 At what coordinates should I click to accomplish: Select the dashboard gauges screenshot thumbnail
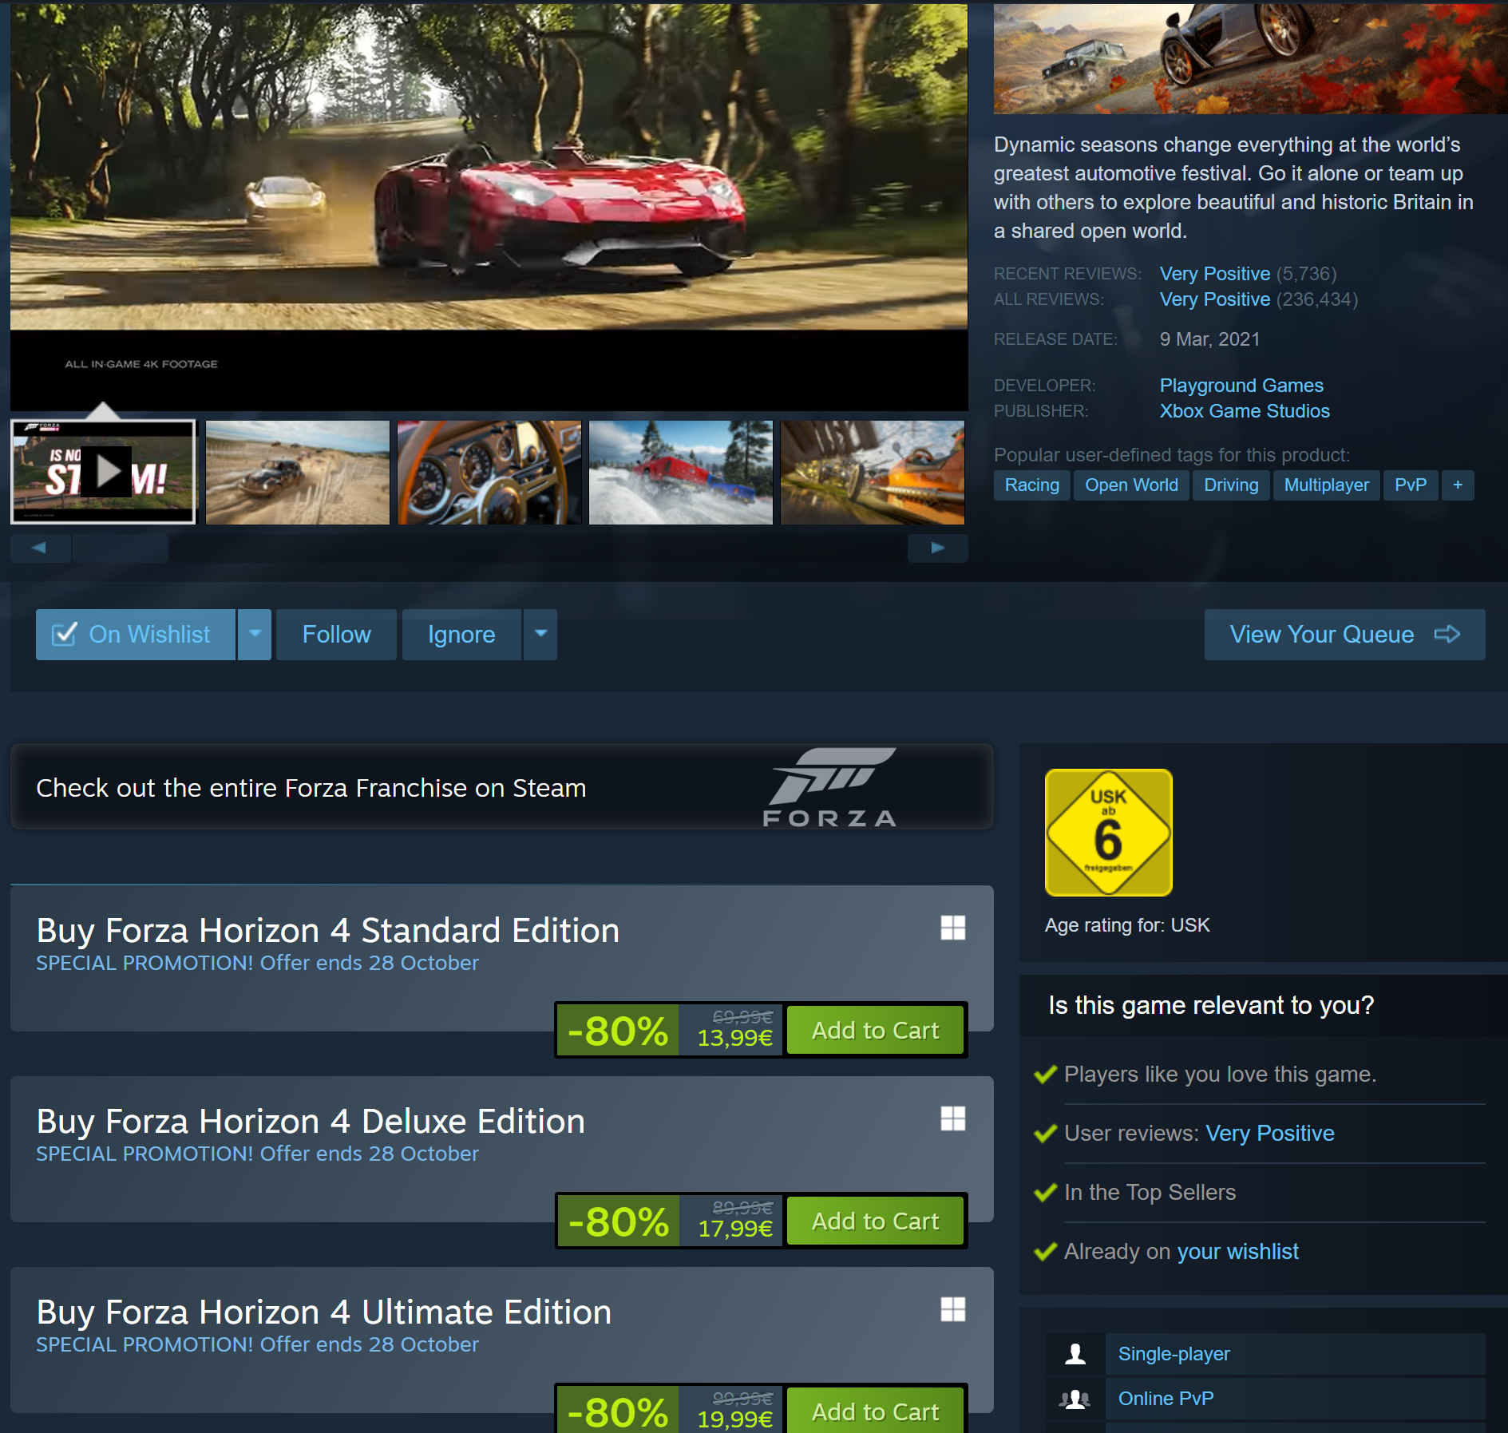click(x=489, y=472)
